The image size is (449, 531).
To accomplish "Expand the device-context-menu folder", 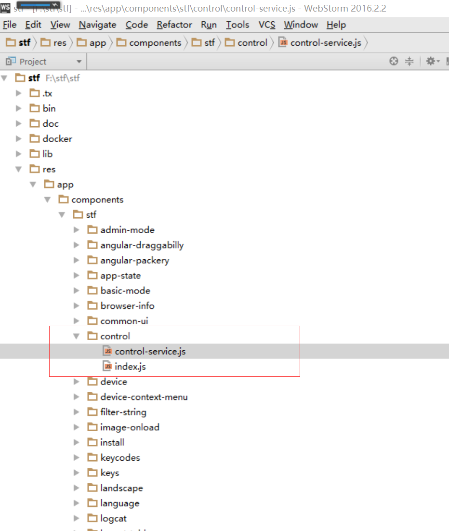I will coord(76,397).
